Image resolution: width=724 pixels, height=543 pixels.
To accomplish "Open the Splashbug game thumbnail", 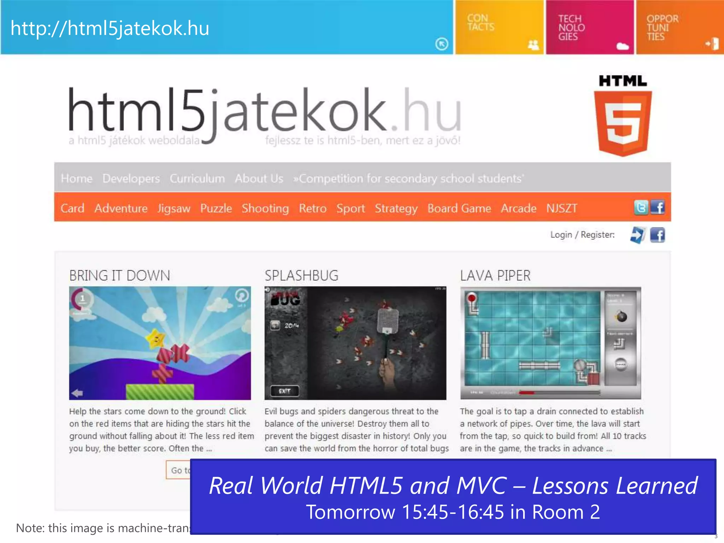I will [355, 343].
